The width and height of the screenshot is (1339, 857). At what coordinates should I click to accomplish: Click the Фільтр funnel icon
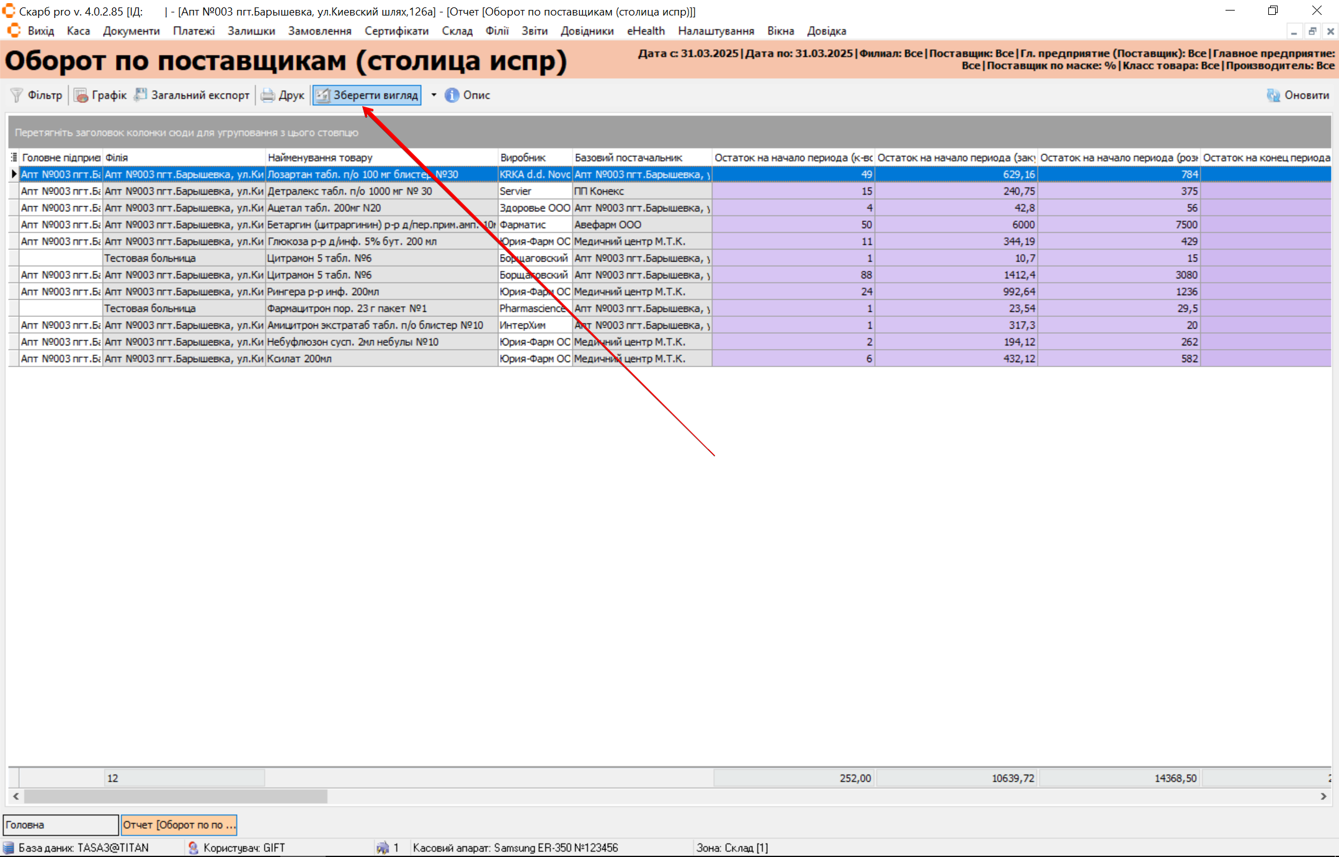[x=17, y=95]
